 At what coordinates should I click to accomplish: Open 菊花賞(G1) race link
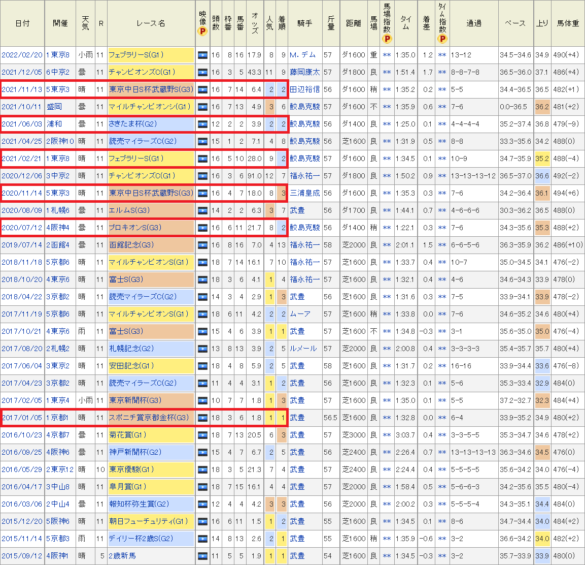pos(127,434)
